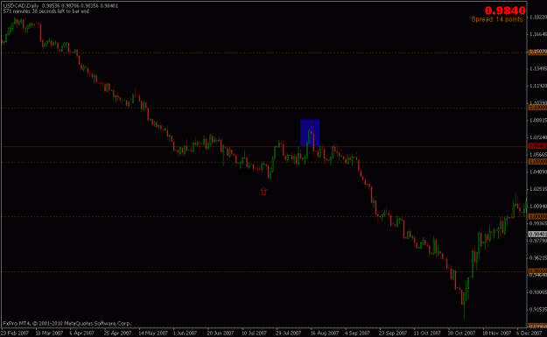
Task: Click the '23 Feb 2007' date on time axis
Action: click(x=15, y=333)
